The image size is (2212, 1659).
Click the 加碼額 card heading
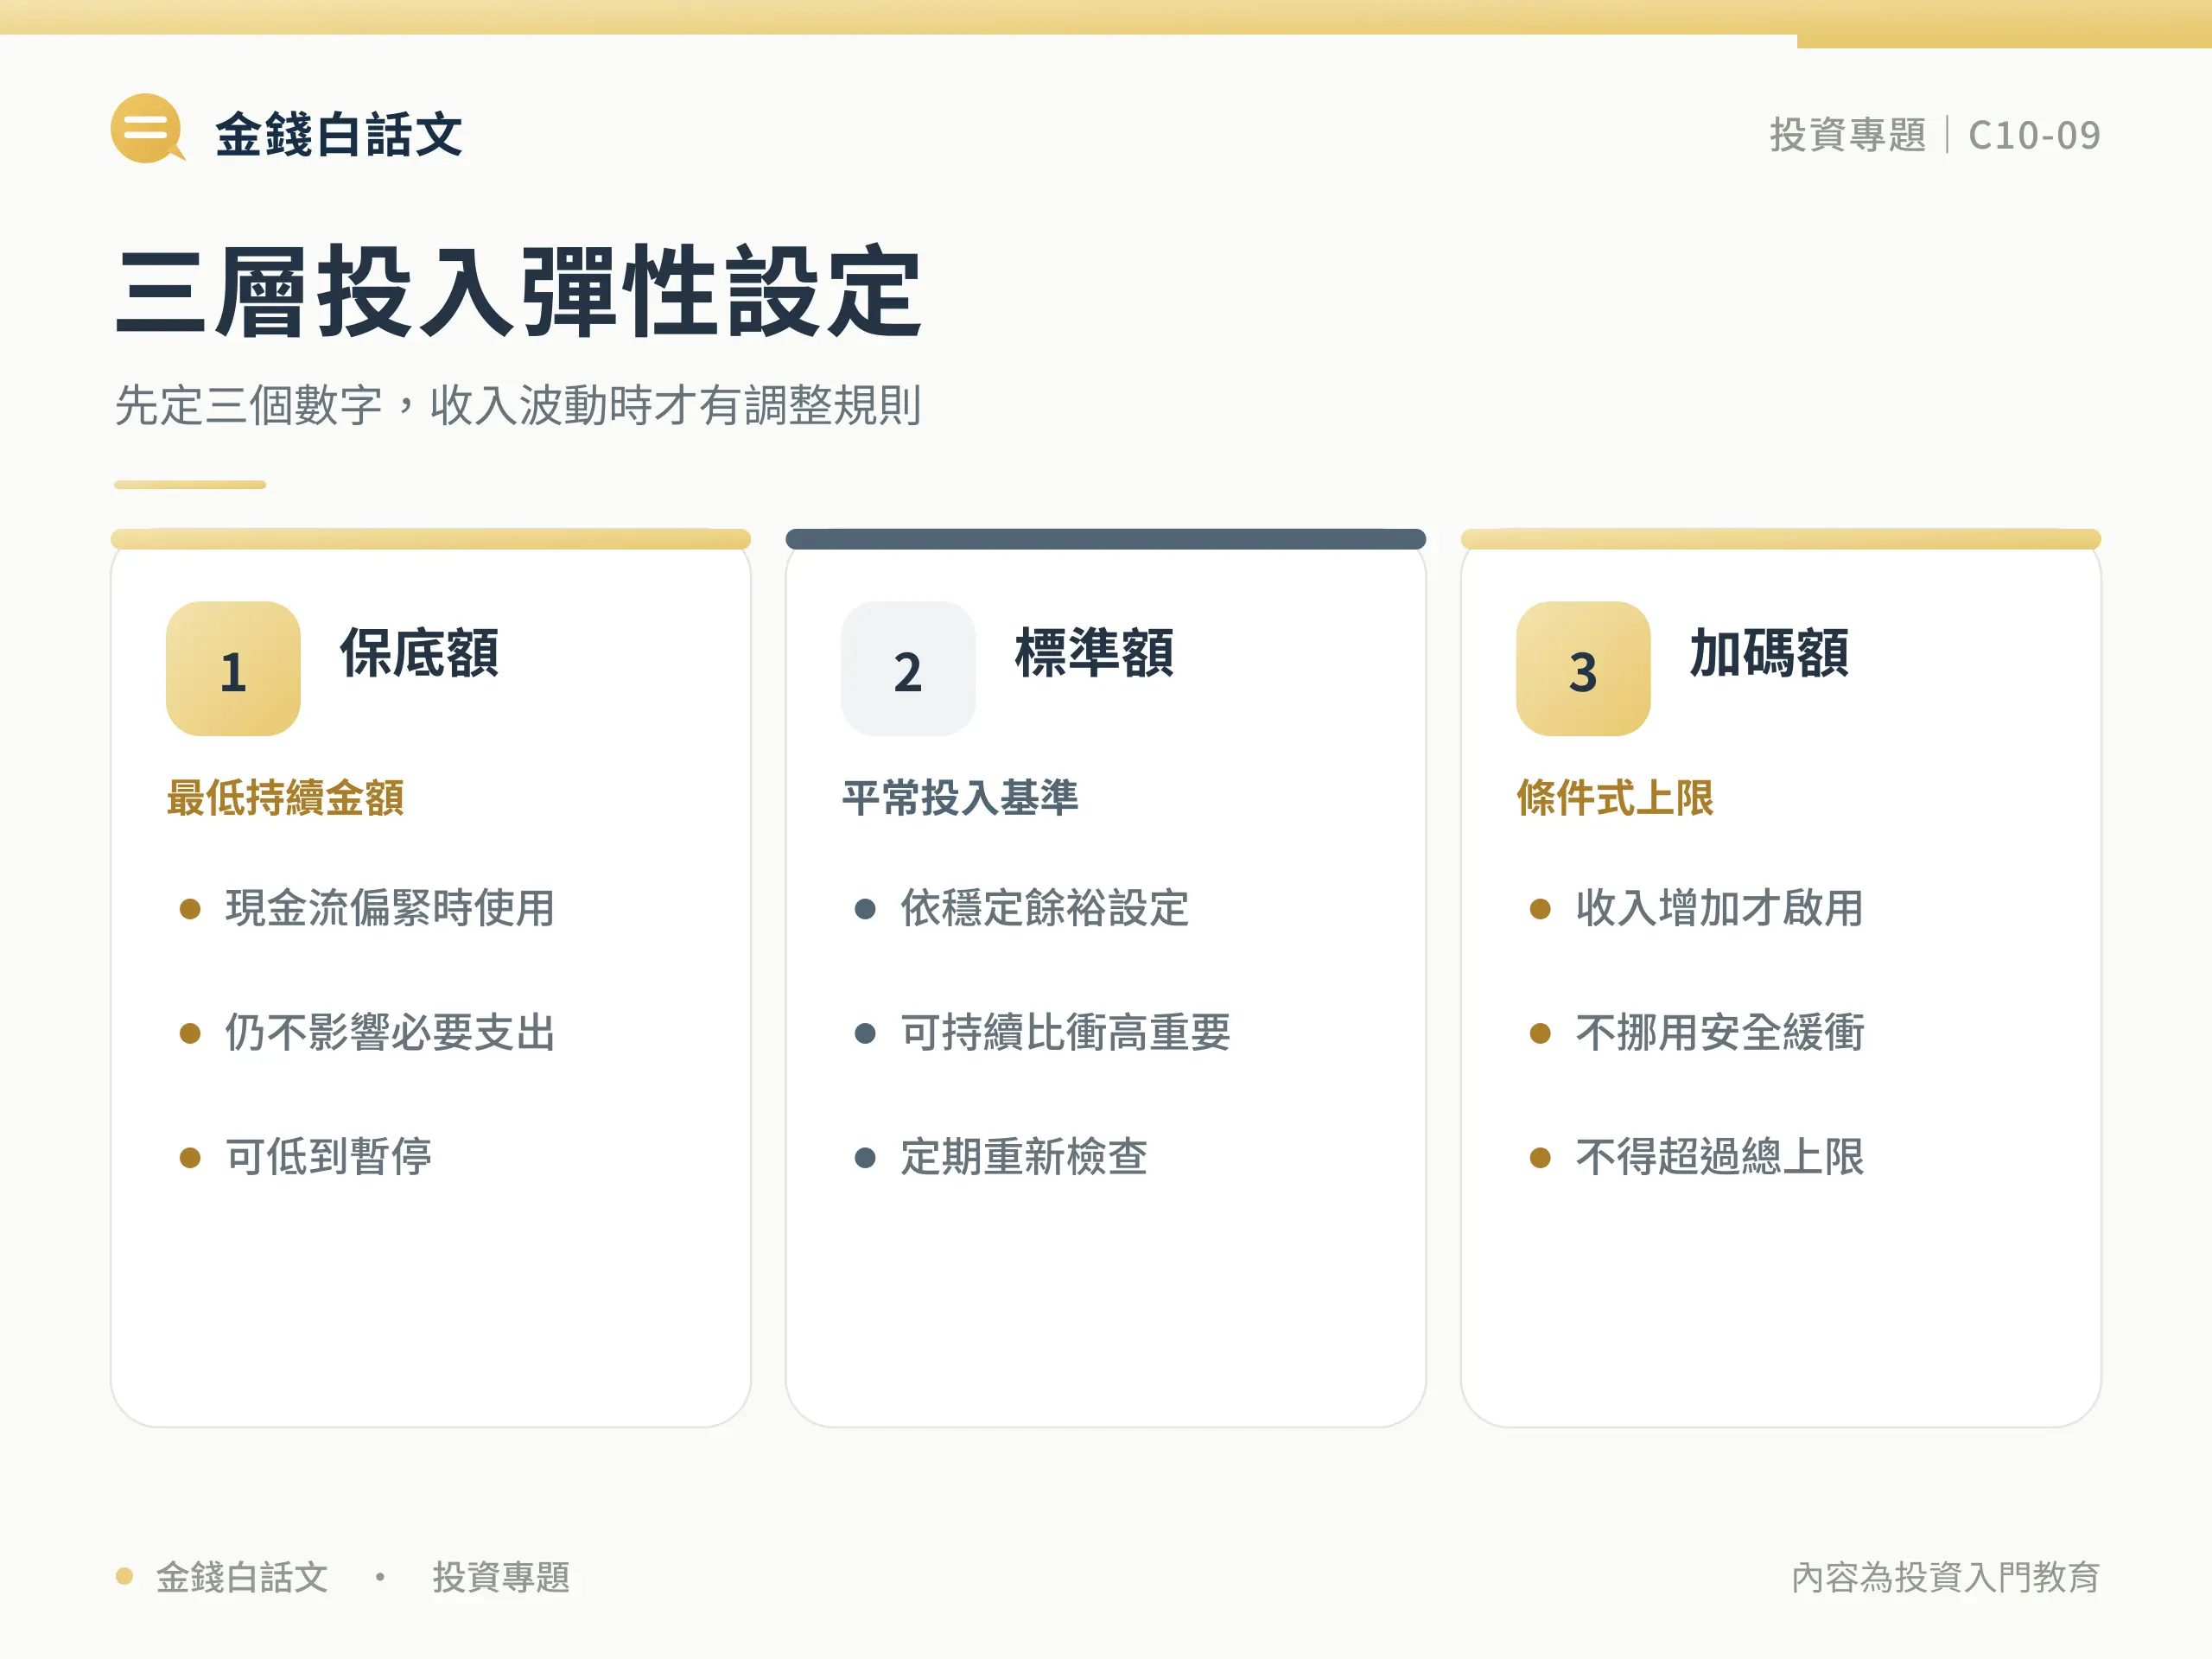1769,653
